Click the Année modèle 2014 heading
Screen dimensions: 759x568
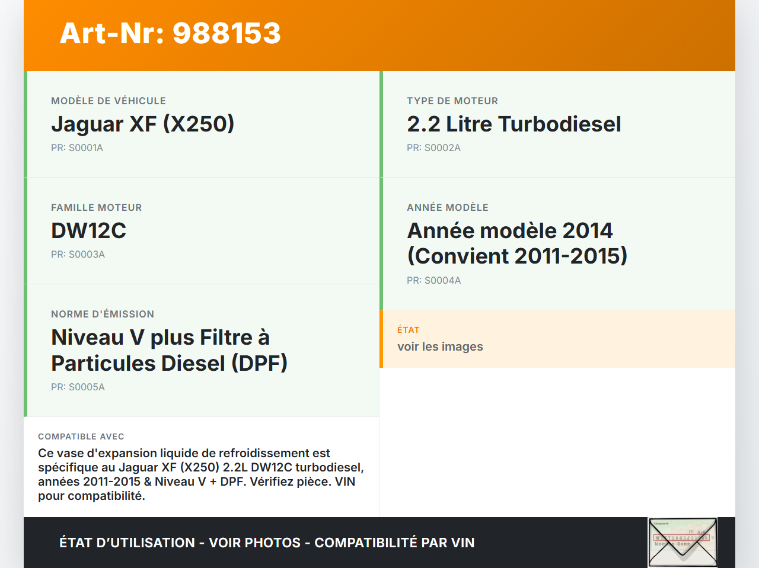click(518, 243)
